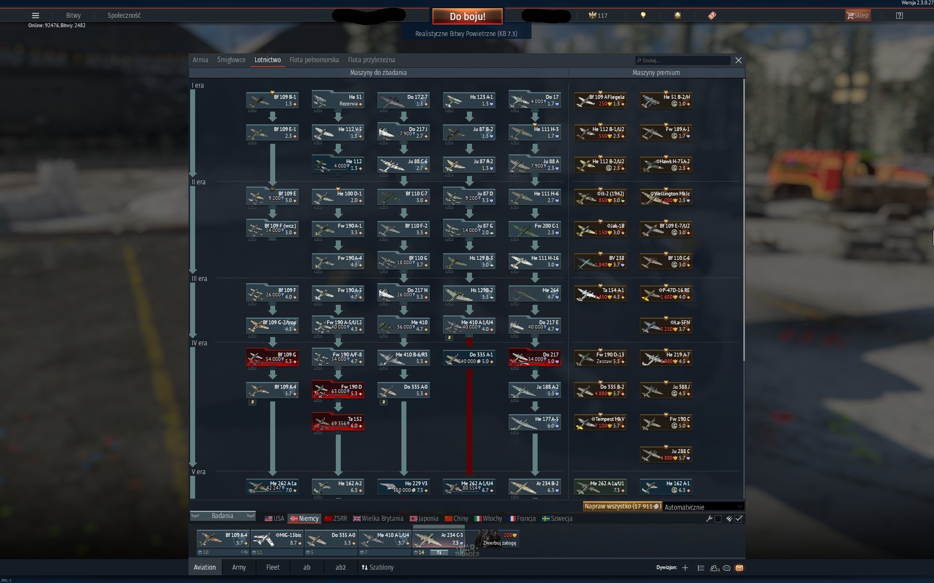
Task: Select the Bf 109 K-4 crew slot
Action: point(222,539)
